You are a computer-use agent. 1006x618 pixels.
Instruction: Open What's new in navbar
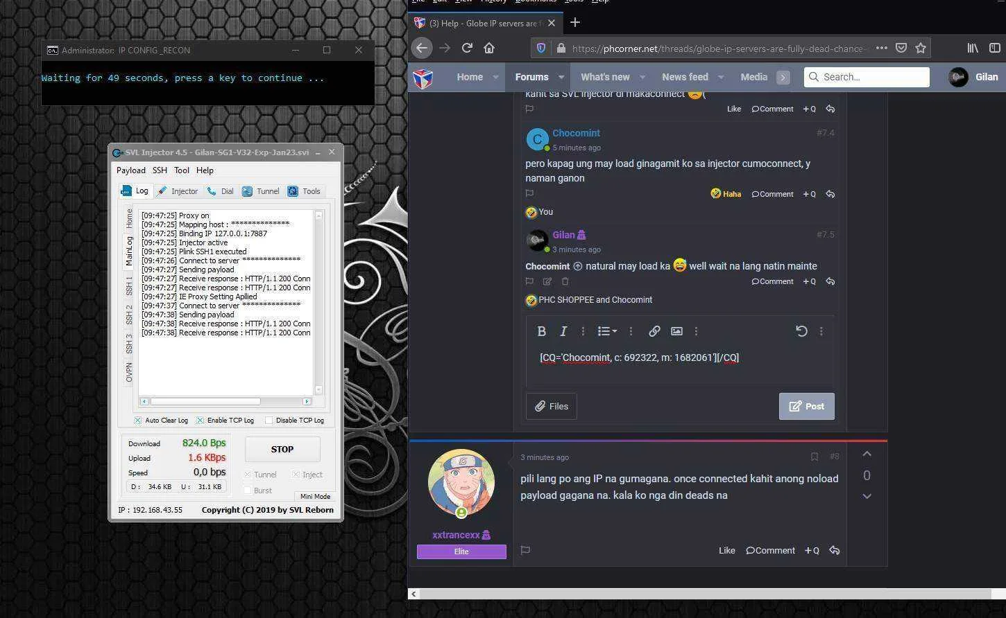pos(605,77)
